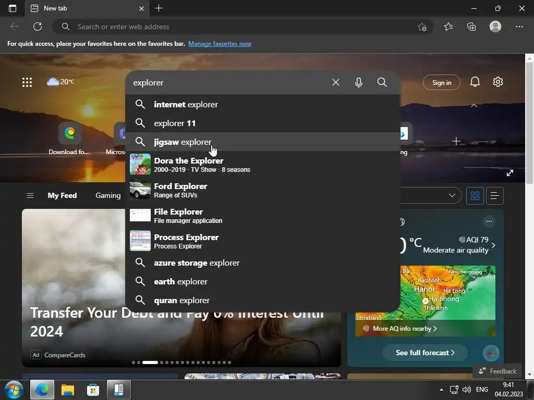The image size is (534, 400).
Task: Click the Feedback button
Action: coord(497,371)
